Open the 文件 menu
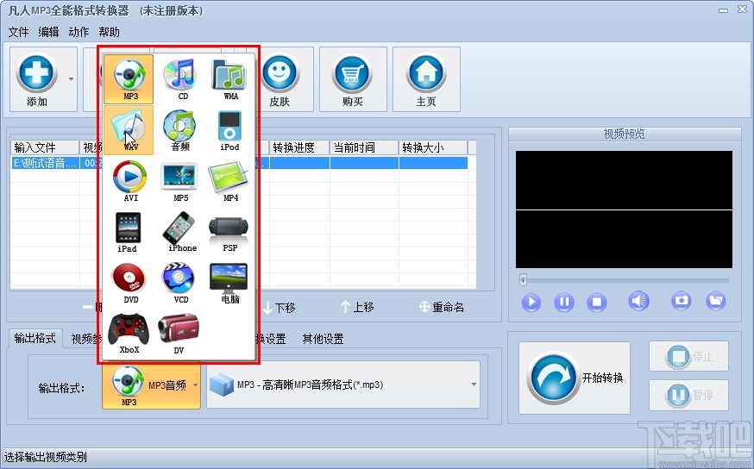 [x=19, y=32]
